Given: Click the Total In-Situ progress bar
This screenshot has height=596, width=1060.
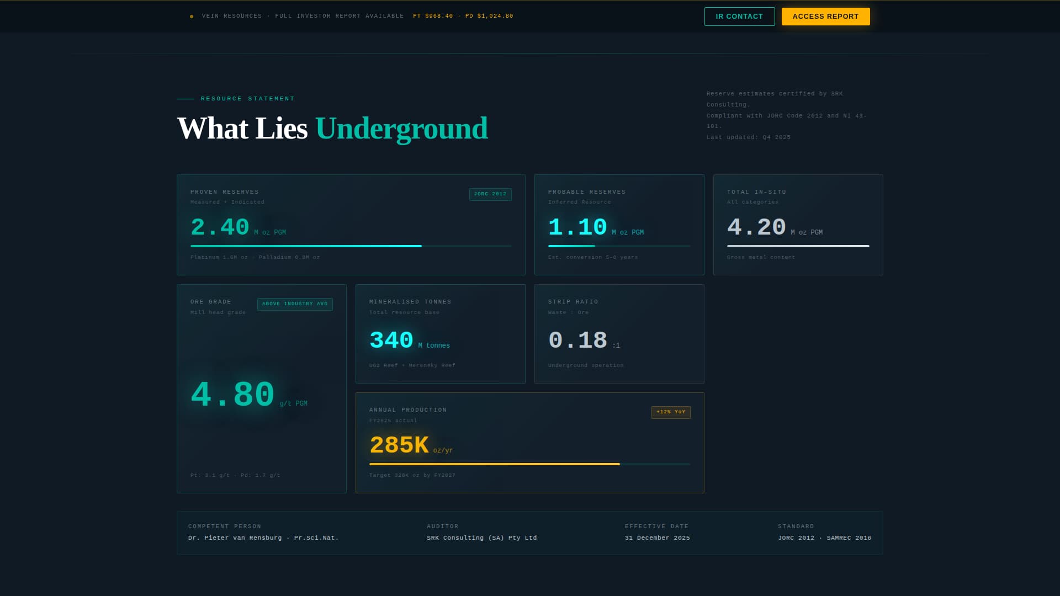Looking at the screenshot, I should click(798, 246).
